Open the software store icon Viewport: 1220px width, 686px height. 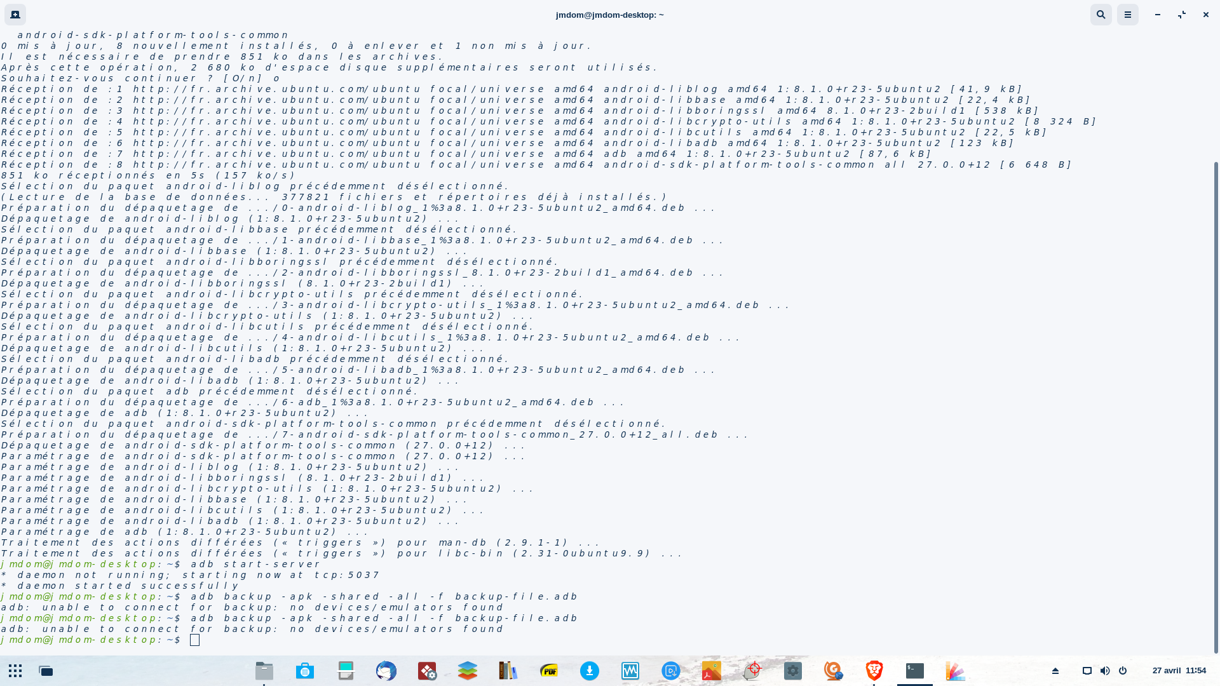click(x=305, y=671)
